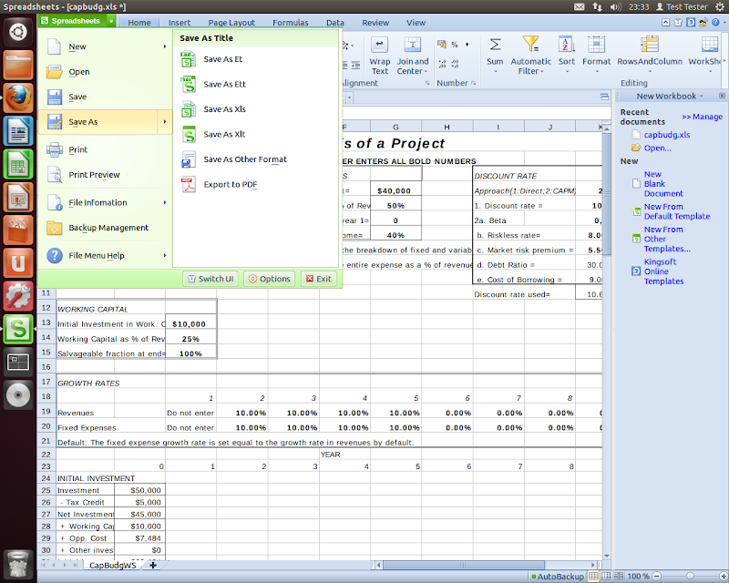Click the Save As Et format icon

pyautogui.click(x=189, y=59)
